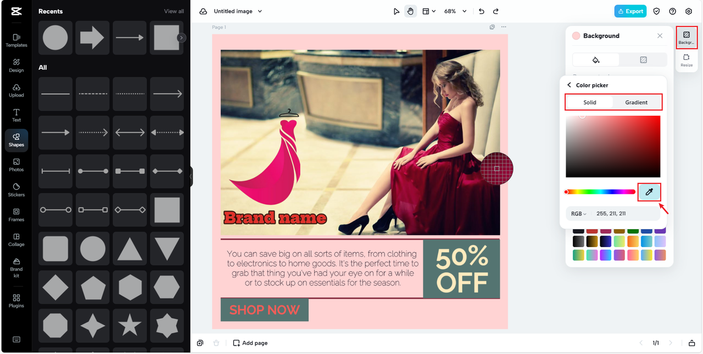Screen dimensions: 703x354
Task: Open the settings gear icon
Action: pos(689,11)
